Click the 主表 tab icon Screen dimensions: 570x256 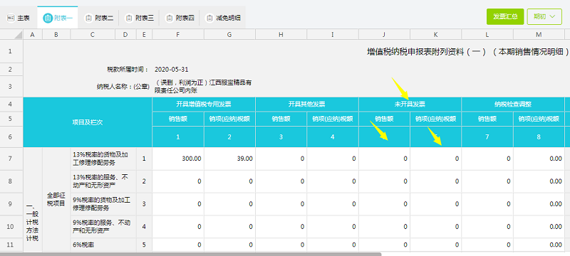(x=11, y=18)
